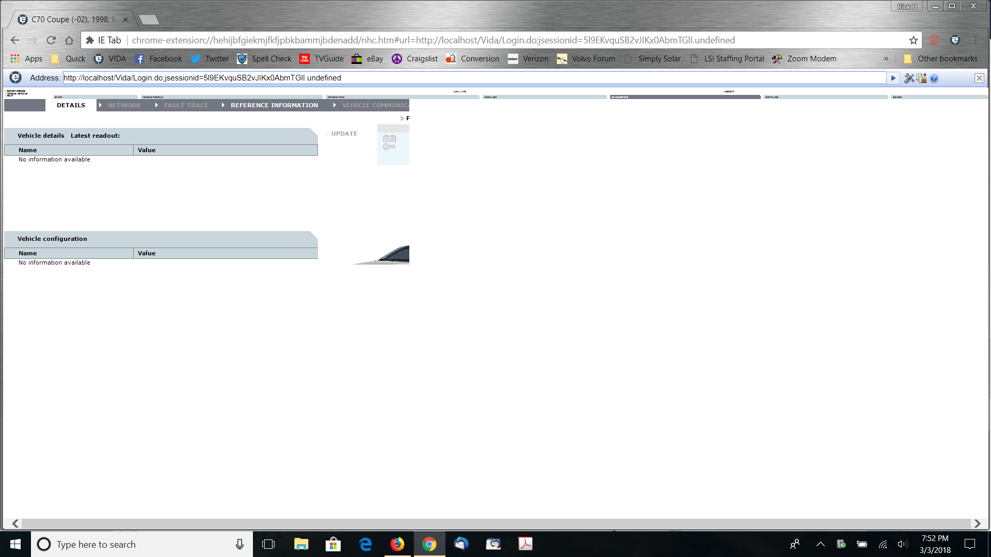The width and height of the screenshot is (991, 557).
Task: Open Volvo Forum bookmark
Action: 586,59
